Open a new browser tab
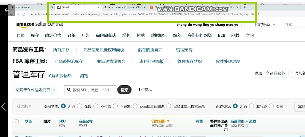This screenshot has height=137, width=305. pyautogui.click(x=245, y=7)
